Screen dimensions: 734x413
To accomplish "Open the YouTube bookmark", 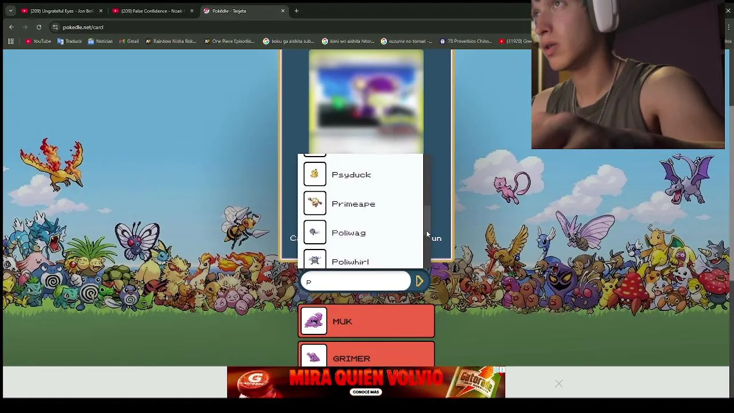I will point(38,41).
